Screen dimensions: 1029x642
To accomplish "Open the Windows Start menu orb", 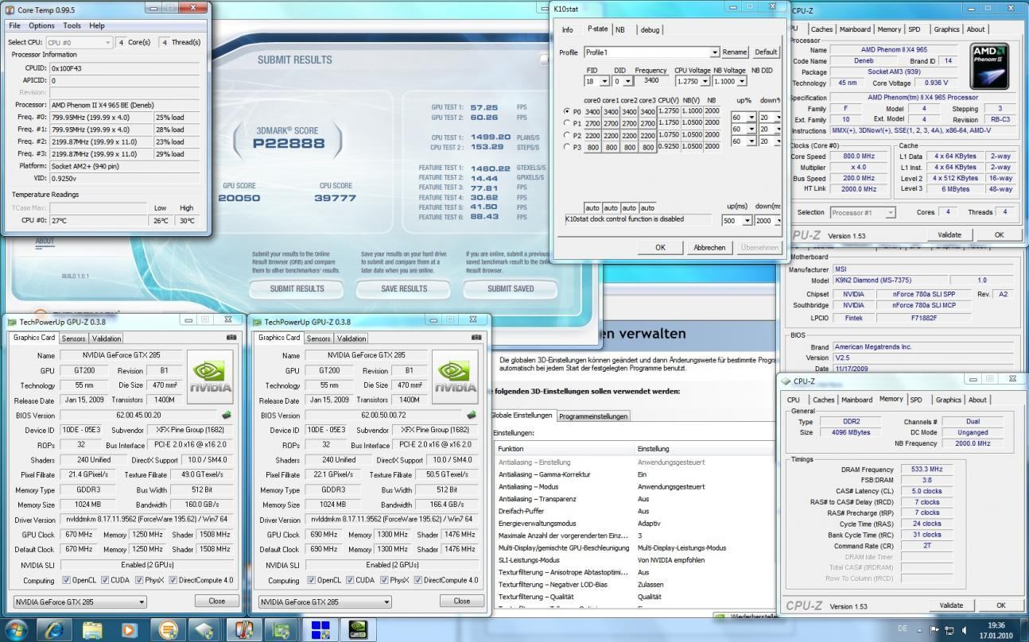I will (x=16, y=629).
